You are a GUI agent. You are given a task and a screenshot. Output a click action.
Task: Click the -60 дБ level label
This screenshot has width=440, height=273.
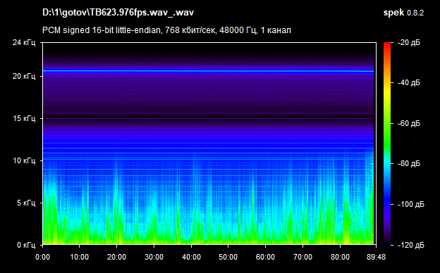pyautogui.click(x=409, y=123)
